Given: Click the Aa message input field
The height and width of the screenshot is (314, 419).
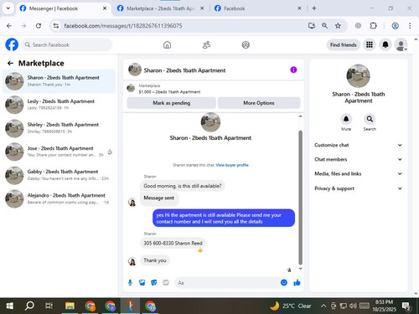Looking at the screenshot, I should coord(227,283).
